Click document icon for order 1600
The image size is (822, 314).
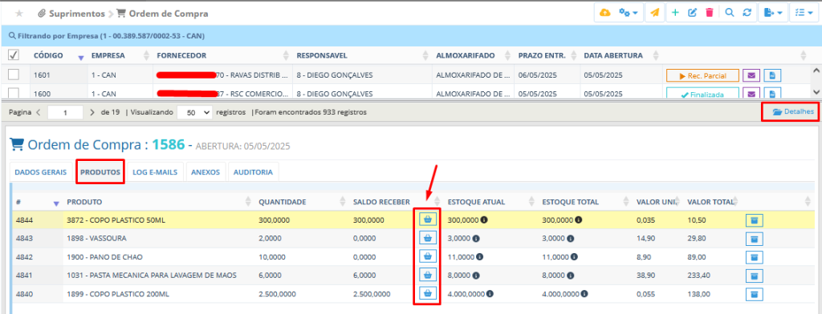tap(772, 95)
